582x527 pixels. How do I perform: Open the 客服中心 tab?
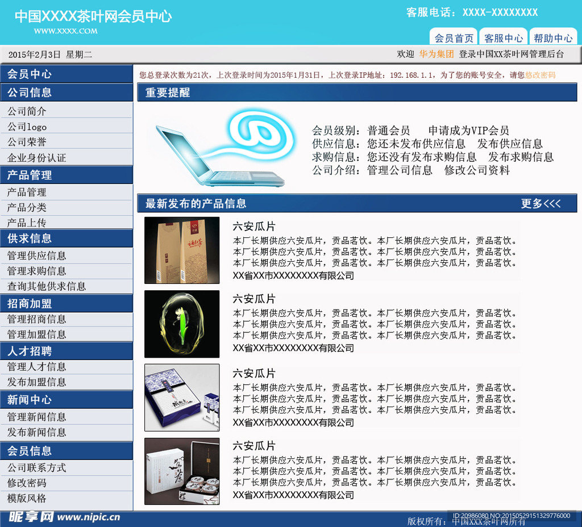503,38
